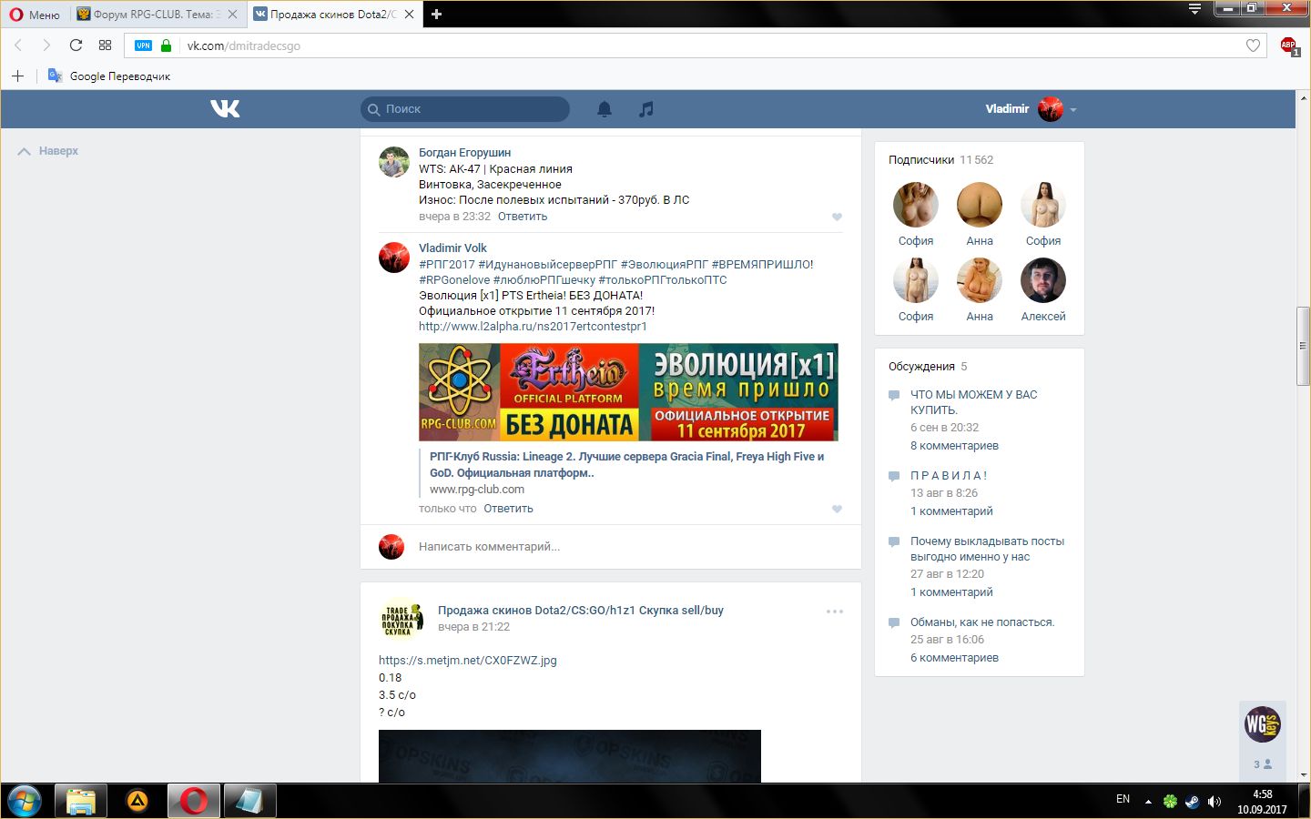The width and height of the screenshot is (1311, 819).
Task: Switch the EN language indicator
Action: [1123, 799]
